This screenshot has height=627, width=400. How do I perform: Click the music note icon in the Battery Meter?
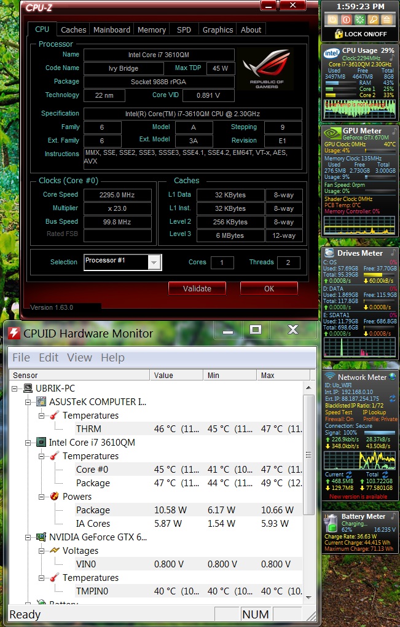pos(394,516)
